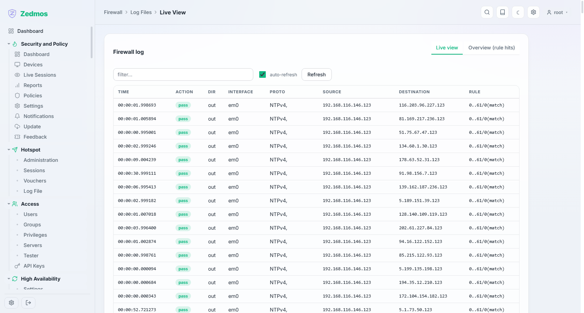
Task: Click the filter input field
Action: (x=183, y=74)
